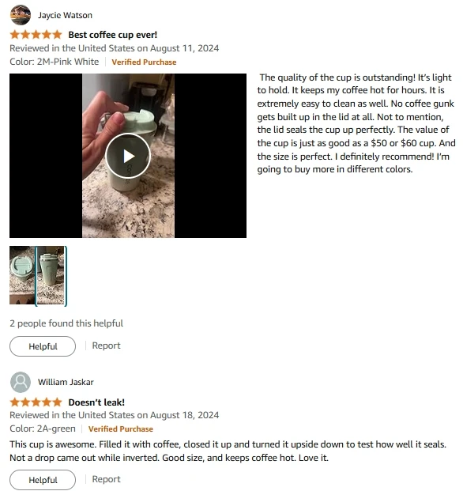Report Jaycie Watson's review
Screen dimensions: 463x491
[x=106, y=346]
